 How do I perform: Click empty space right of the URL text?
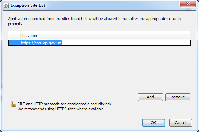(126, 43)
